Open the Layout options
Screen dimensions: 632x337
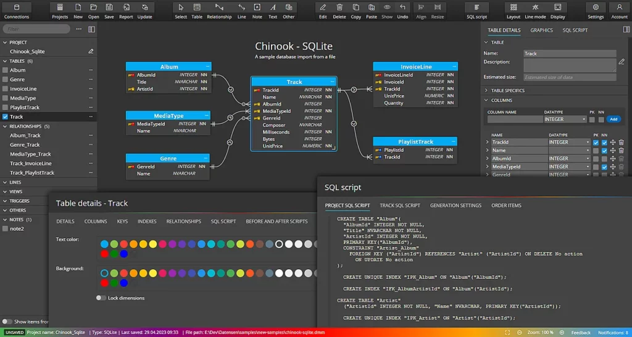click(513, 11)
